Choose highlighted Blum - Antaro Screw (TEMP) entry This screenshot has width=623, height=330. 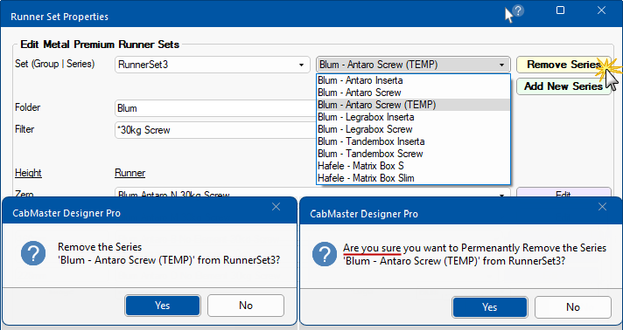click(x=413, y=105)
